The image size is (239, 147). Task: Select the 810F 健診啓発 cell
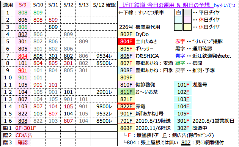pos(126,85)
